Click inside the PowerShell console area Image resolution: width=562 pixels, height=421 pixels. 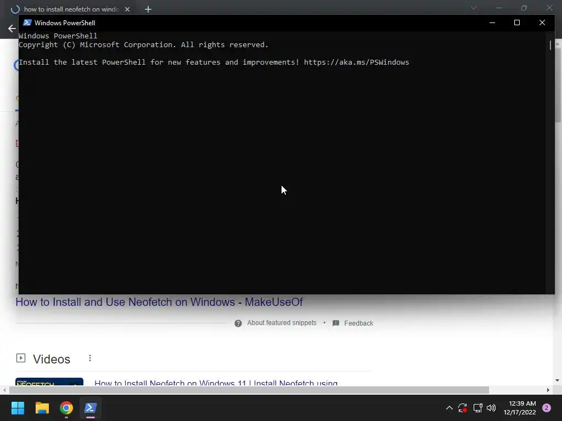[282, 162]
